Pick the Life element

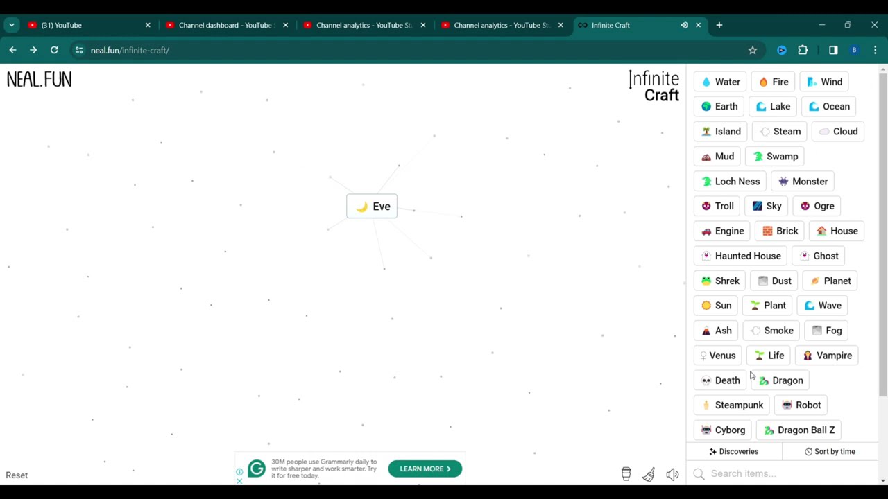[x=769, y=356]
